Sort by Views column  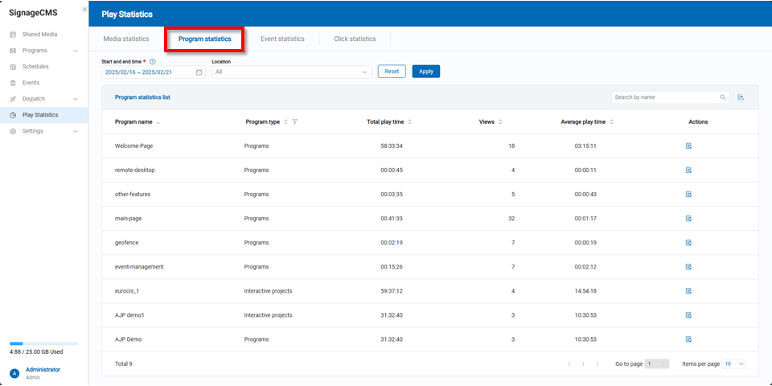tap(500, 122)
